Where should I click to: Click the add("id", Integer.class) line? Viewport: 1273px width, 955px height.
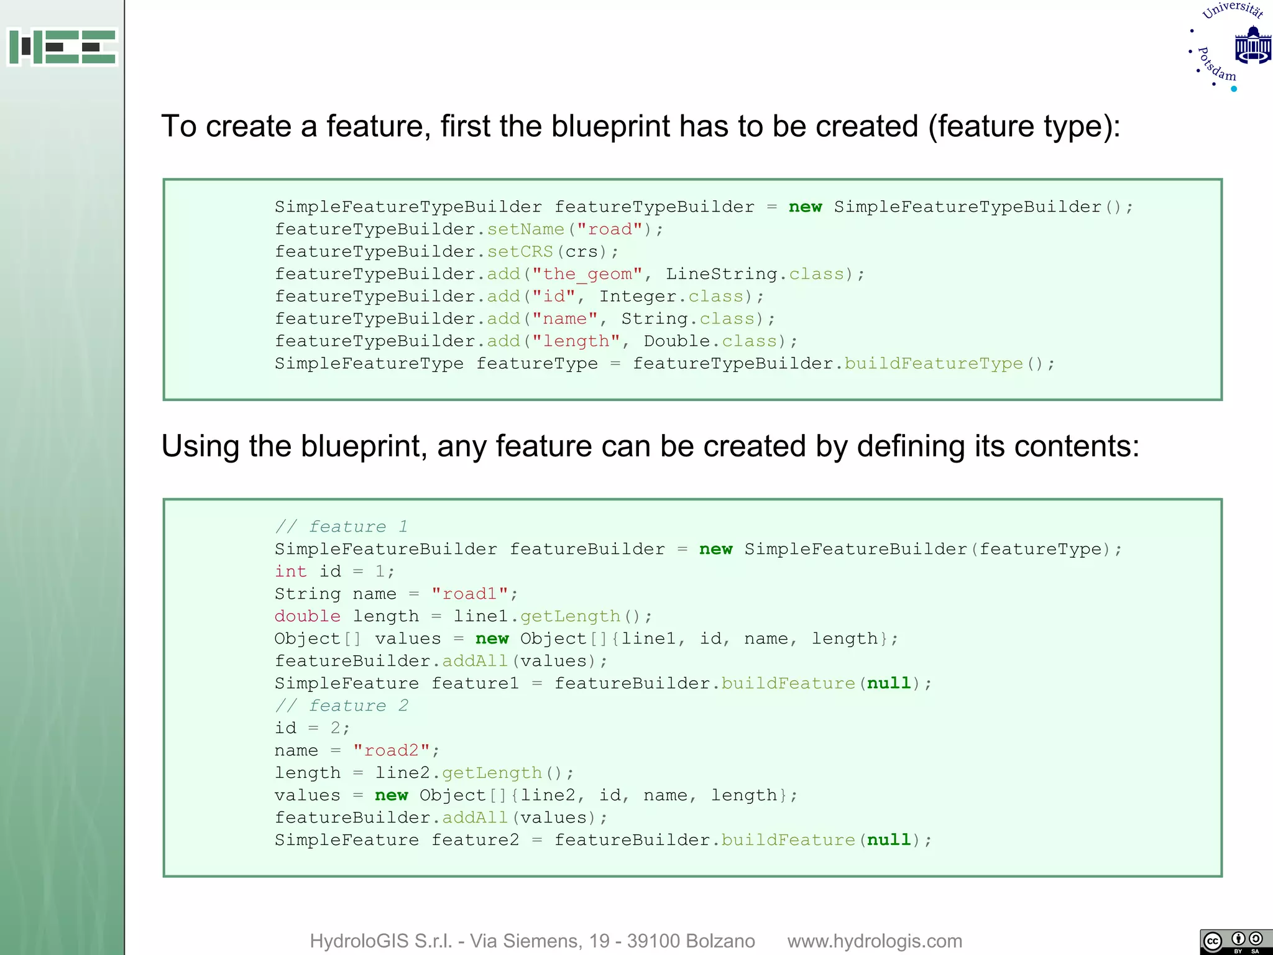pos(520,297)
